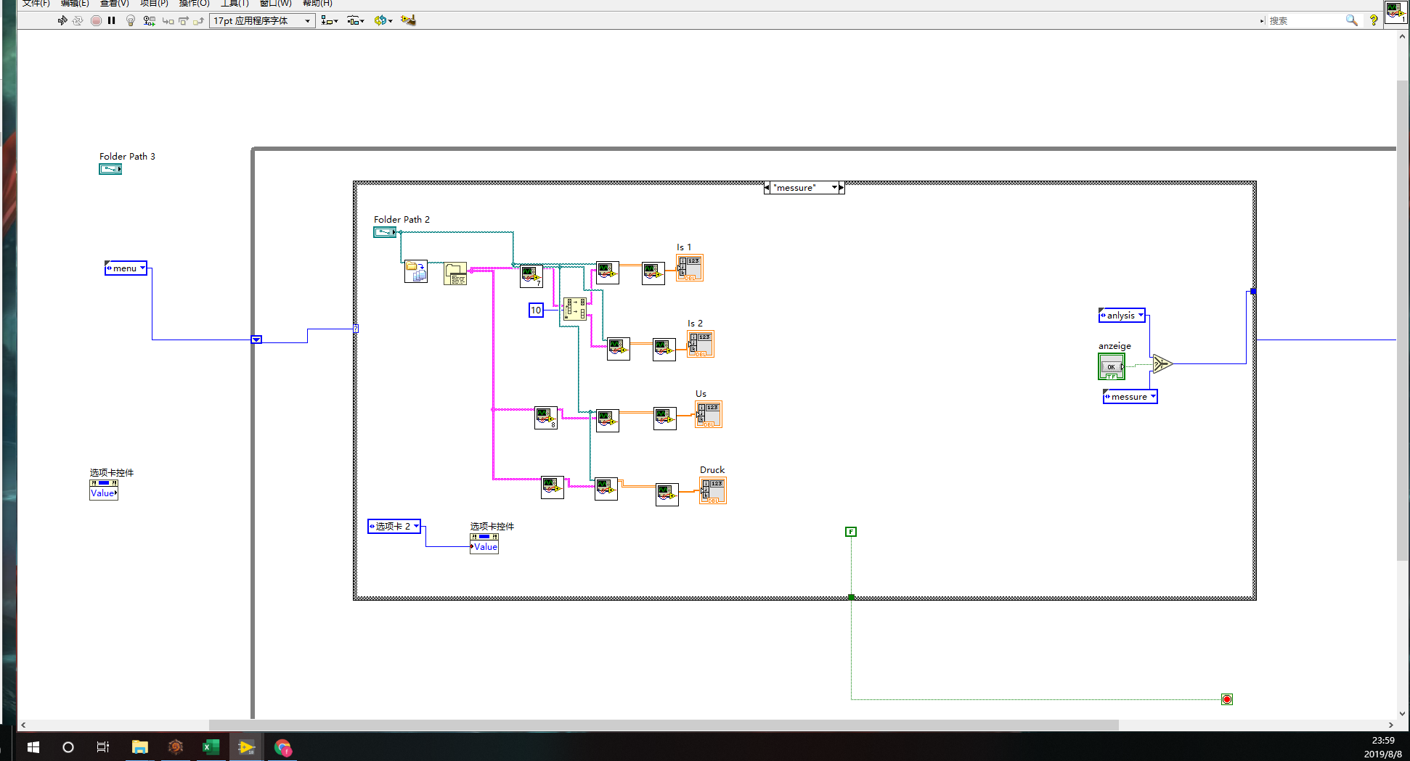Click the loop stop condition terminal
Image resolution: width=1410 pixels, height=761 pixels.
point(1227,699)
